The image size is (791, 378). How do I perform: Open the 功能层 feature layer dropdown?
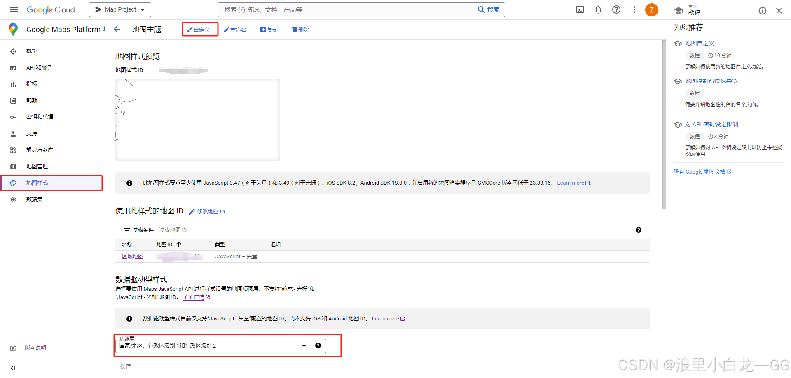click(304, 346)
